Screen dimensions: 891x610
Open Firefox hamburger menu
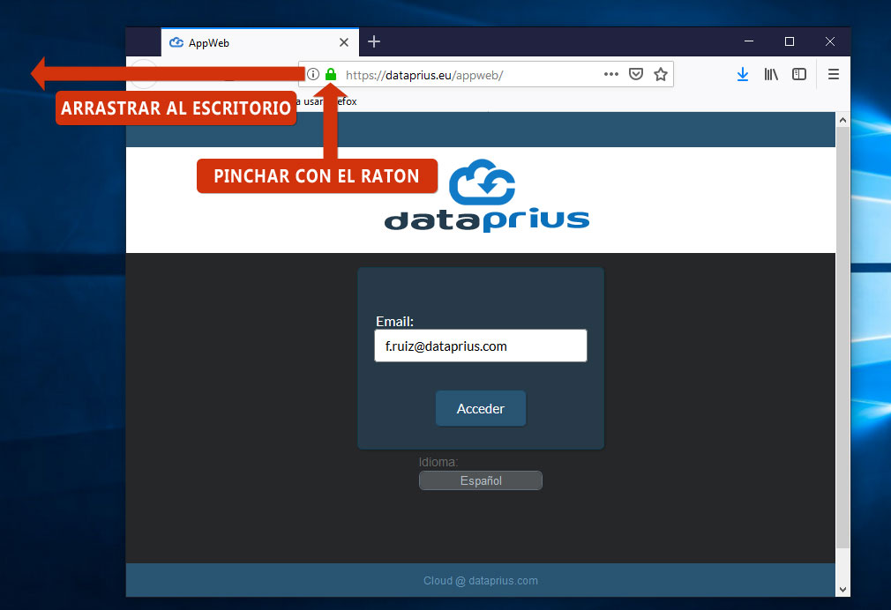[833, 74]
